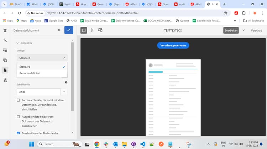Open Chrome from the taskbar

coord(97,144)
